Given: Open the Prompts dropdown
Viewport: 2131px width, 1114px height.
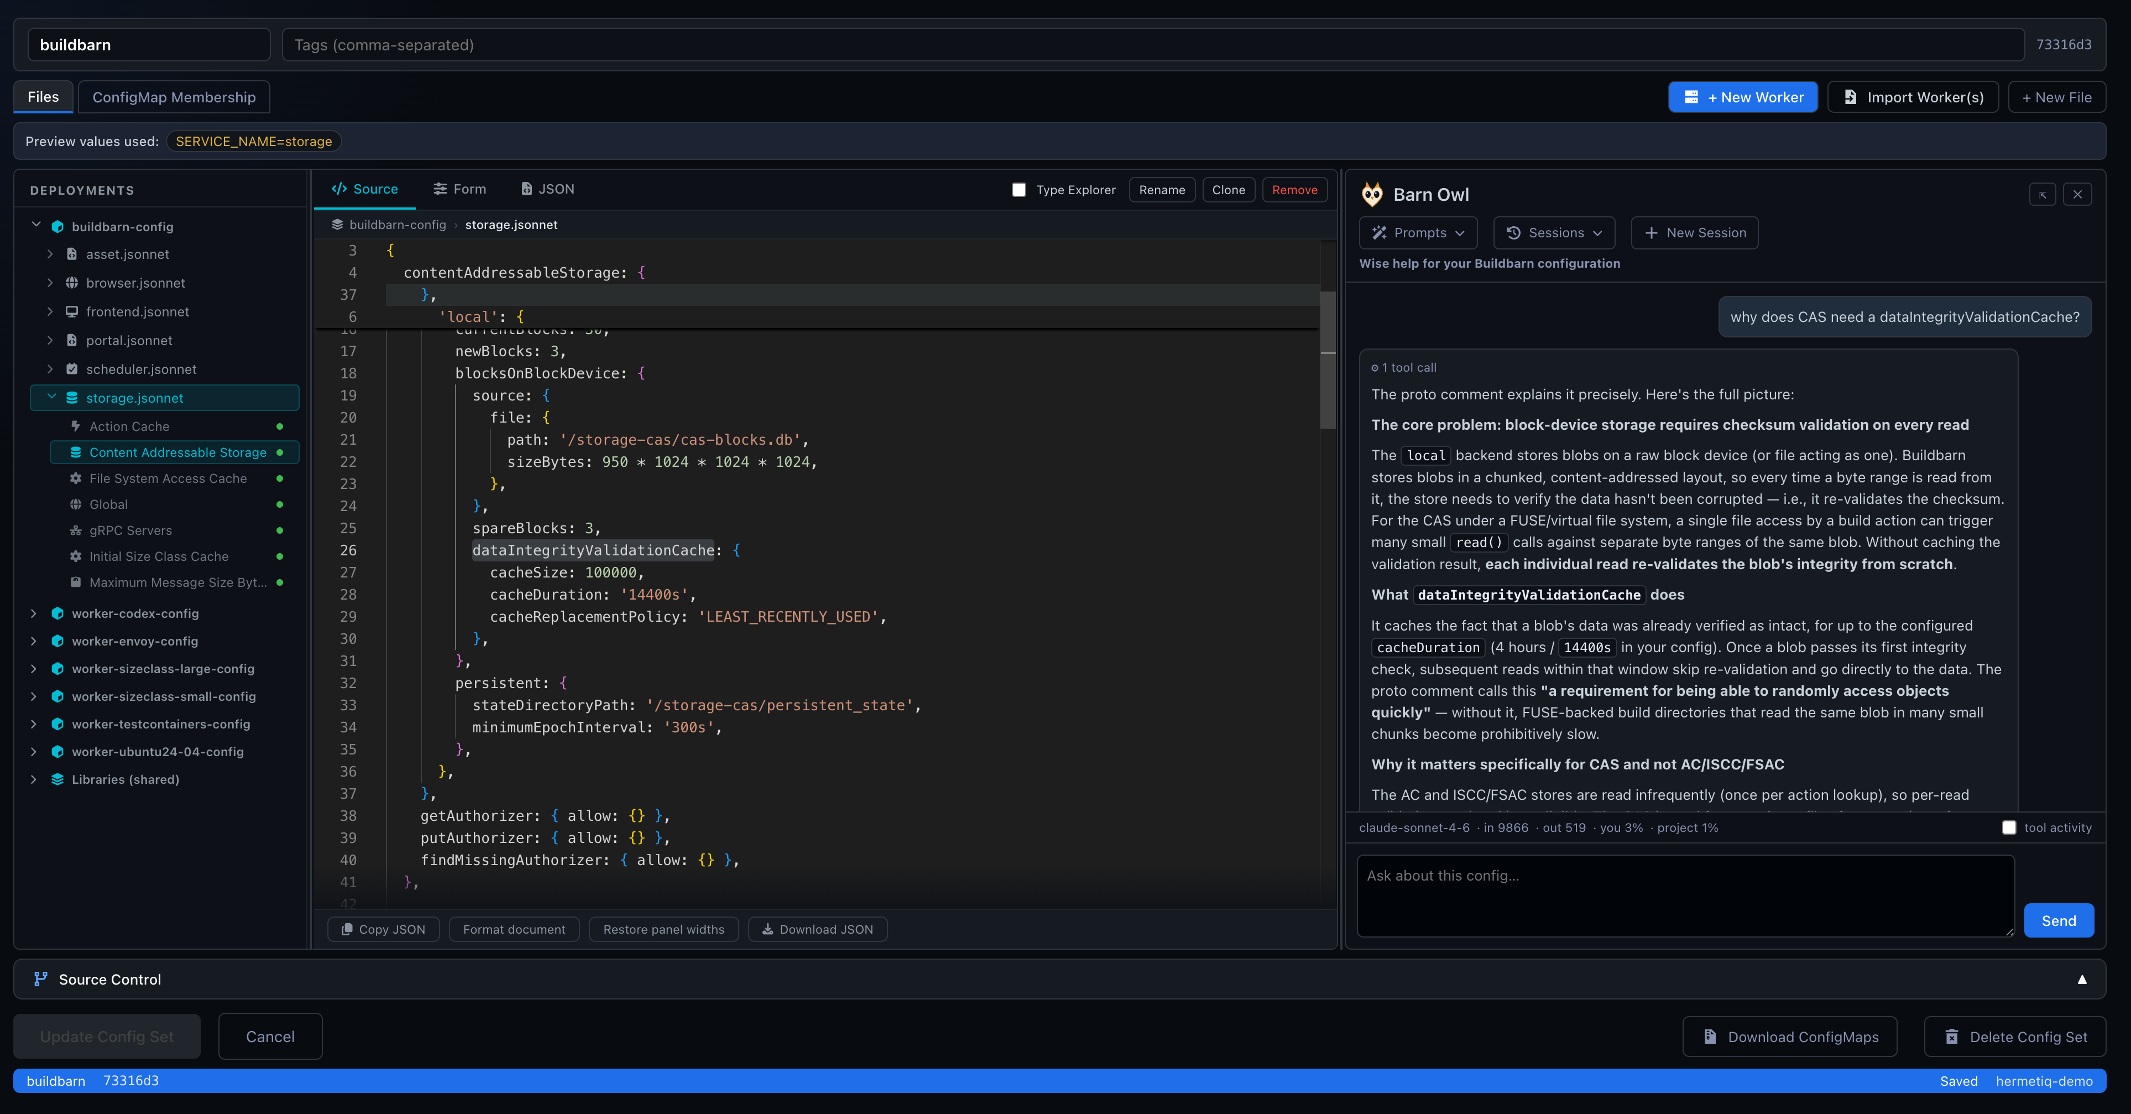Looking at the screenshot, I should point(1419,232).
